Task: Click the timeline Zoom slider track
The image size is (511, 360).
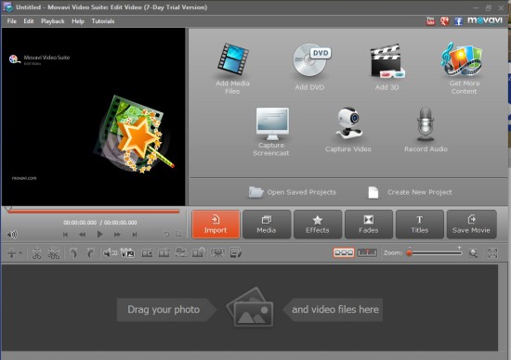Action: (436, 252)
